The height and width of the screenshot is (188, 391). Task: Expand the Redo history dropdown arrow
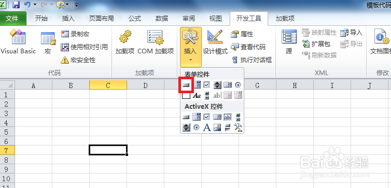(x=51, y=5)
